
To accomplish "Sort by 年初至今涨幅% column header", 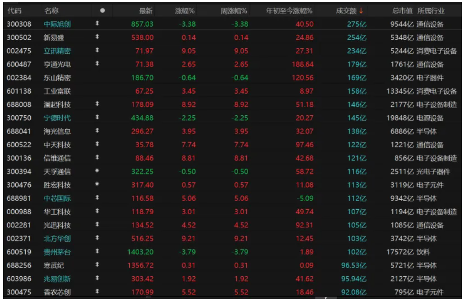I will pyautogui.click(x=289, y=11).
